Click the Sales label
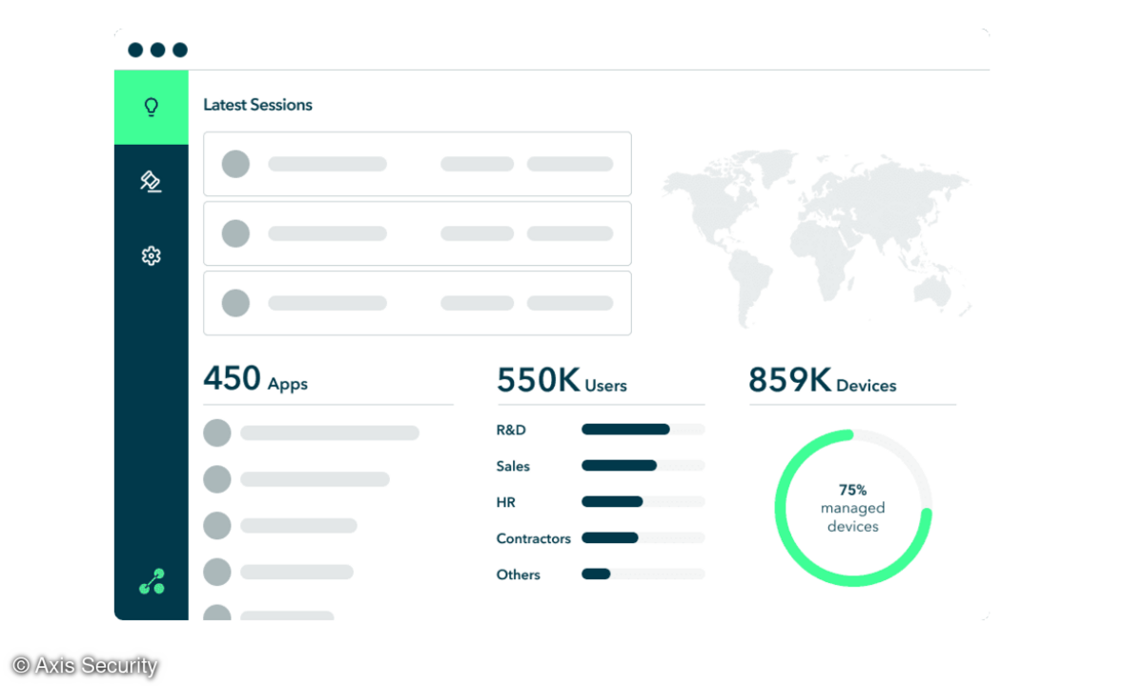This screenshot has width=1144, height=686. (513, 466)
